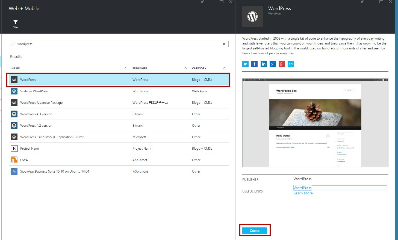
Task: Share WordPress by email icon
Action: click(291, 64)
